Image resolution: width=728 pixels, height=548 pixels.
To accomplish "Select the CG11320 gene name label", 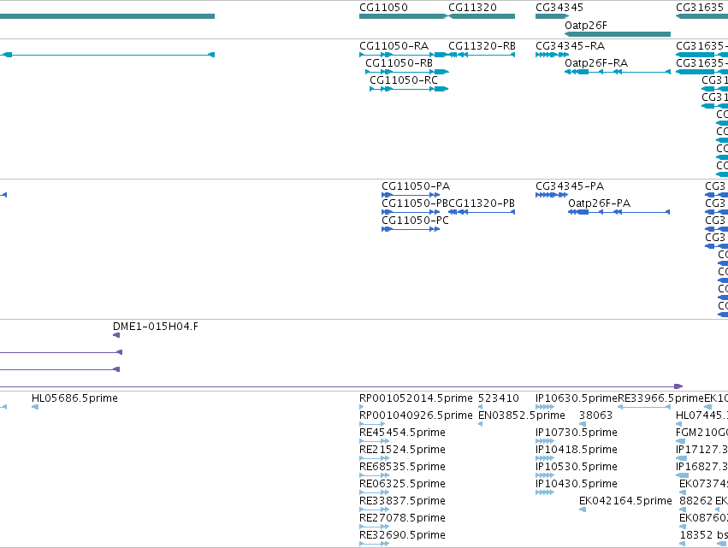I will click(x=472, y=8).
